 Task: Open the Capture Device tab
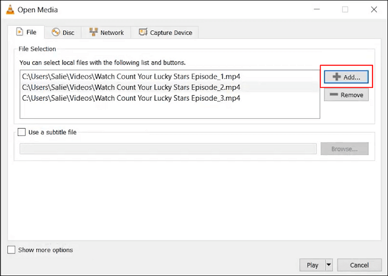[165, 32]
